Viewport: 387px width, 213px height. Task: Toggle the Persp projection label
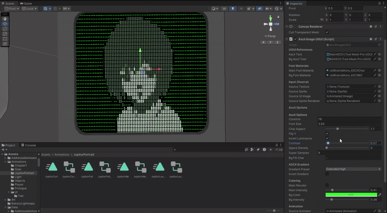click(x=270, y=36)
